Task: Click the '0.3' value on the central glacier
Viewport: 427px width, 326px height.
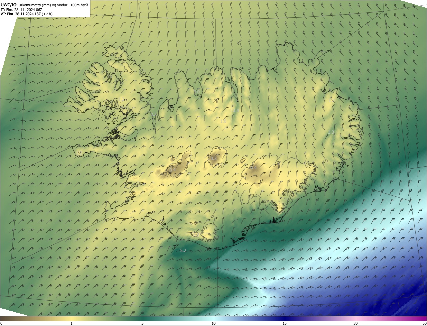Action: click(213, 159)
